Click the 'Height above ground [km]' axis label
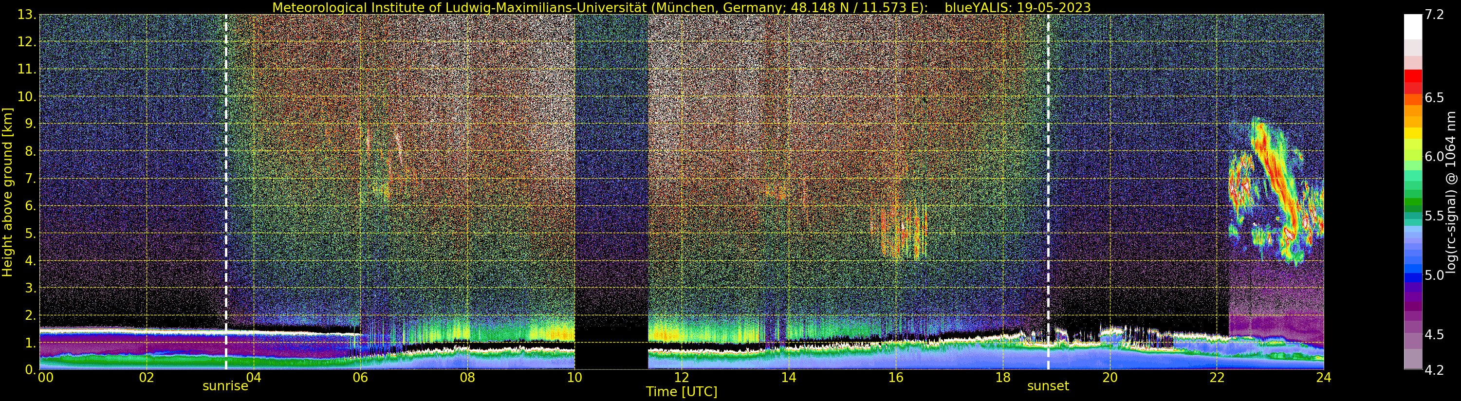 [x=7, y=192]
